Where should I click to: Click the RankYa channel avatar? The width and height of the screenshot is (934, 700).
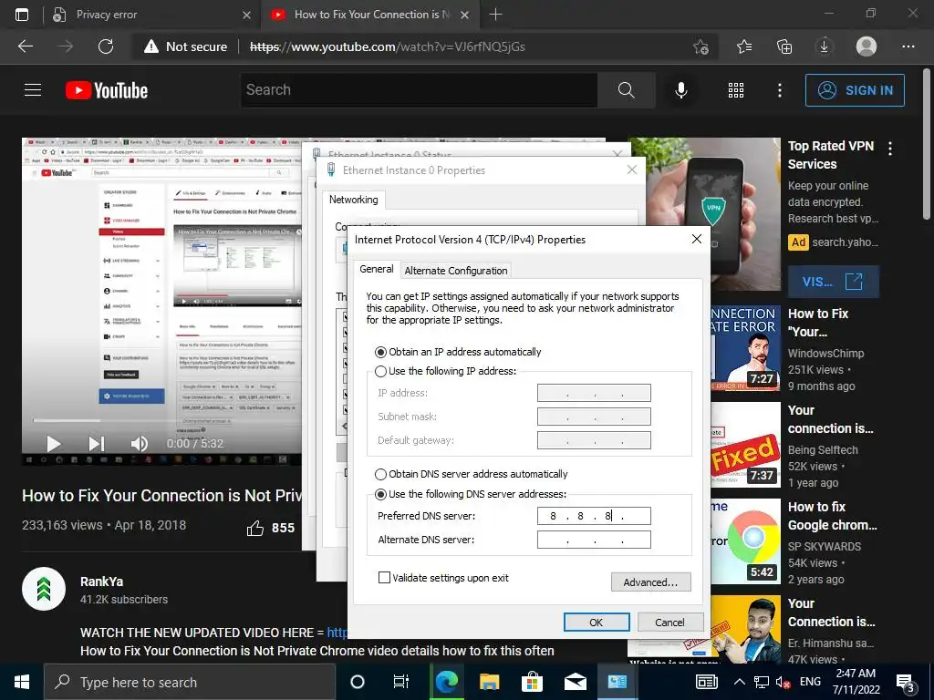tap(44, 590)
